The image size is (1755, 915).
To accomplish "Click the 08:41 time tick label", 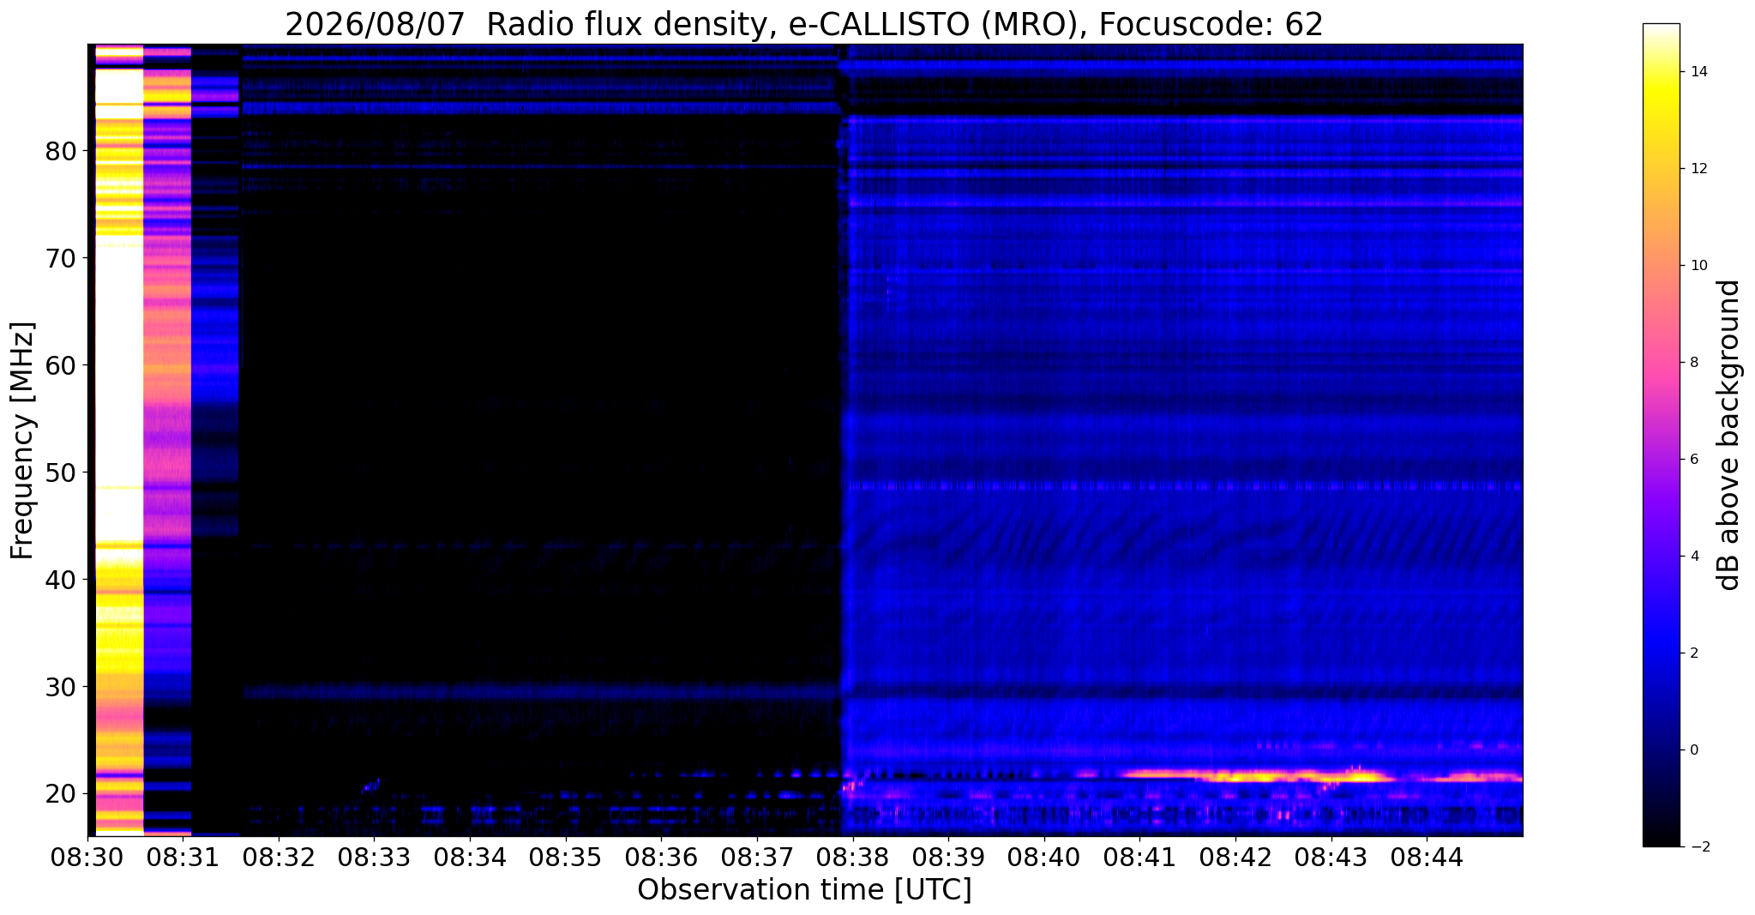I will pos(1139,857).
